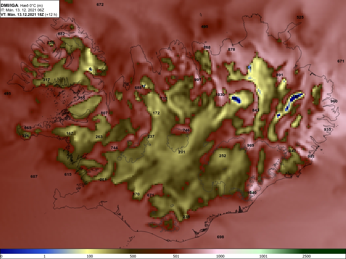Click the -1 value label
This screenshot has height=259, width=346.
pyautogui.click(x=249, y=68)
